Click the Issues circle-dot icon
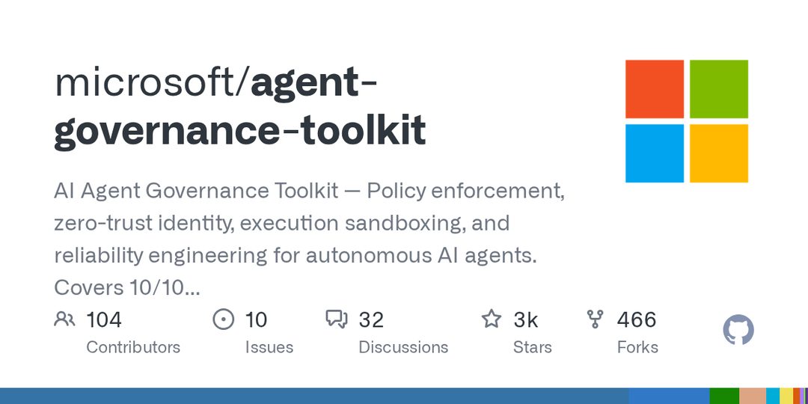 point(223,319)
